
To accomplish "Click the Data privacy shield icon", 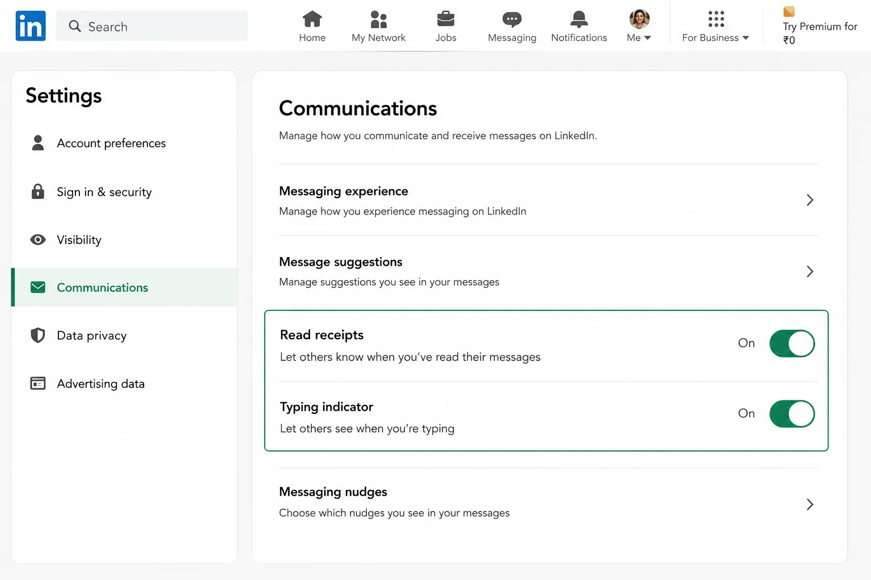I will coord(38,335).
